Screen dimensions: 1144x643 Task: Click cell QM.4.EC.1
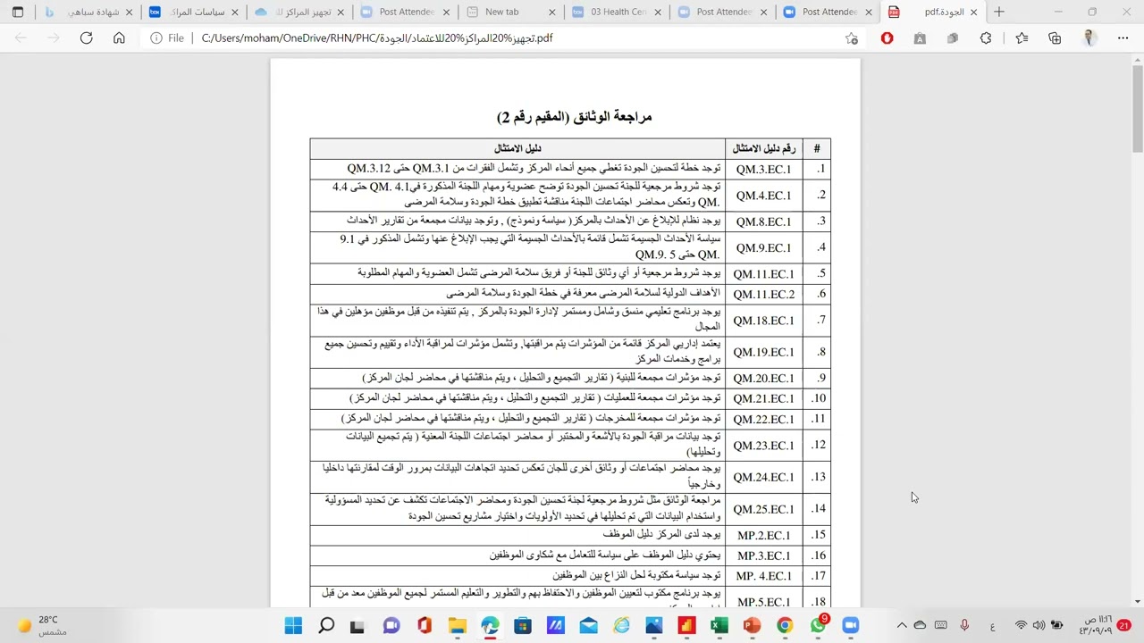click(763, 195)
